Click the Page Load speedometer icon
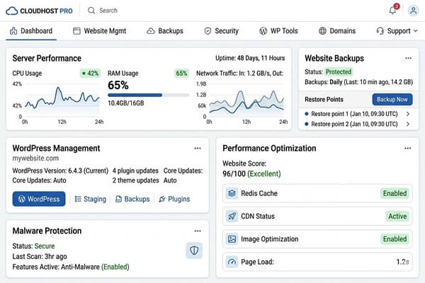 [x=232, y=262]
